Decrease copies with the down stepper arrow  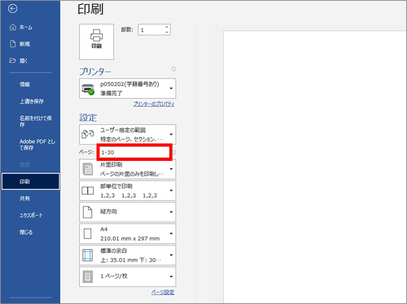pos(167,33)
